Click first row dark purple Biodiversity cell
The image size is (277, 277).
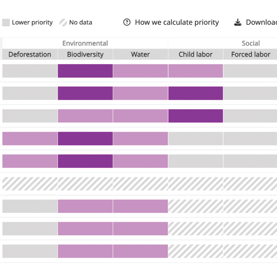(x=85, y=71)
